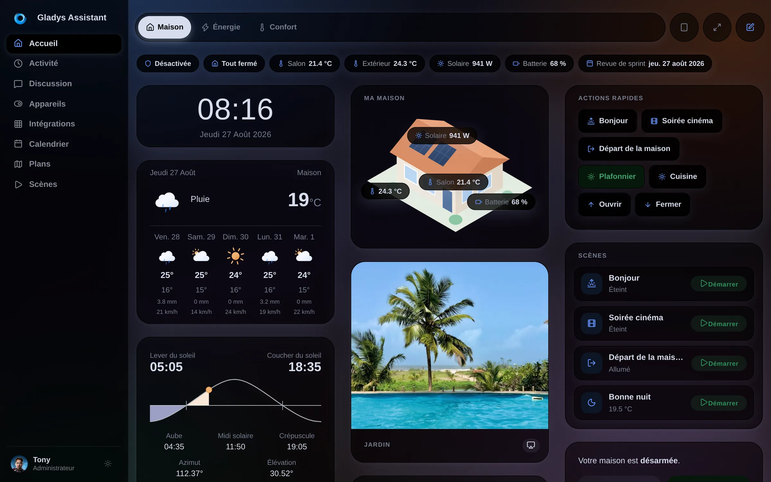
Task: Click the sunrise icon in the Bonjour scene row
Action: point(591,283)
